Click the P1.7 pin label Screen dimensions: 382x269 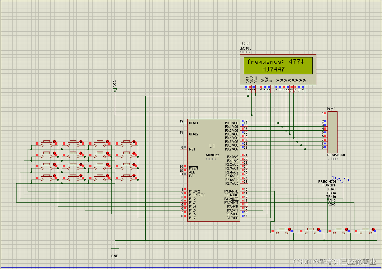coord(192,218)
